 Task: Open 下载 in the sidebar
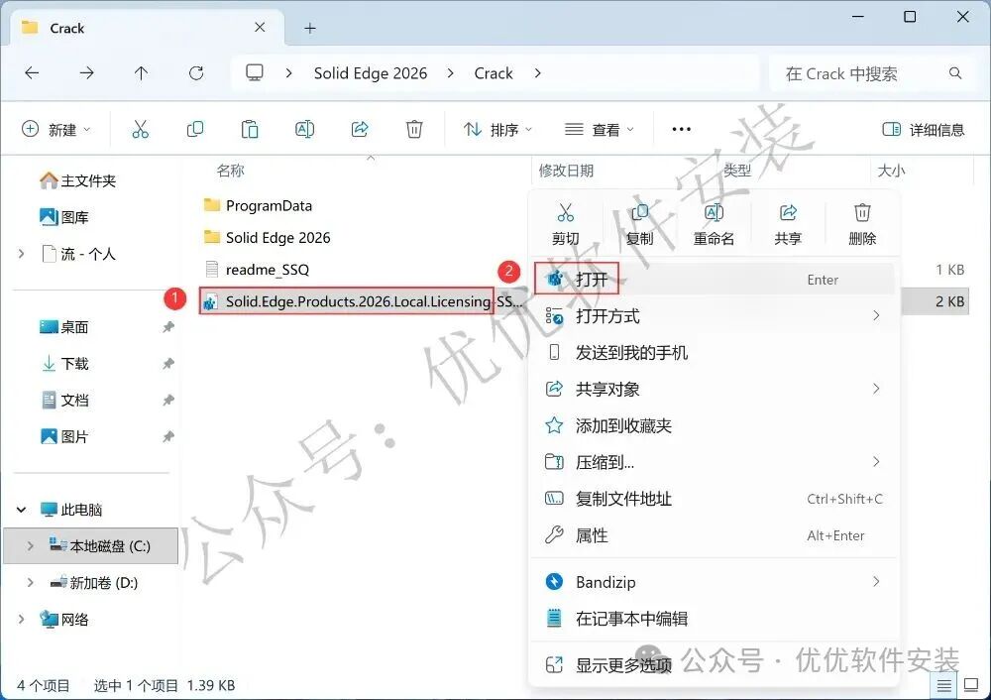click(x=63, y=364)
